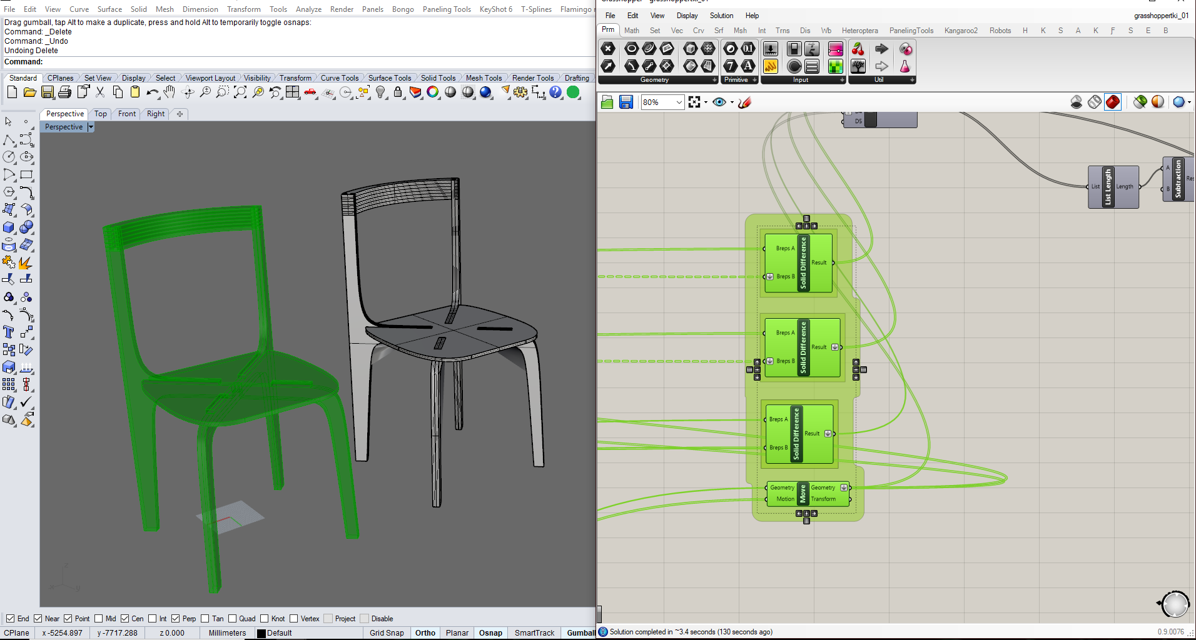This screenshot has height=640, width=1196.
Task: Toggle Osnap in the status bar
Action: [x=490, y=632]
